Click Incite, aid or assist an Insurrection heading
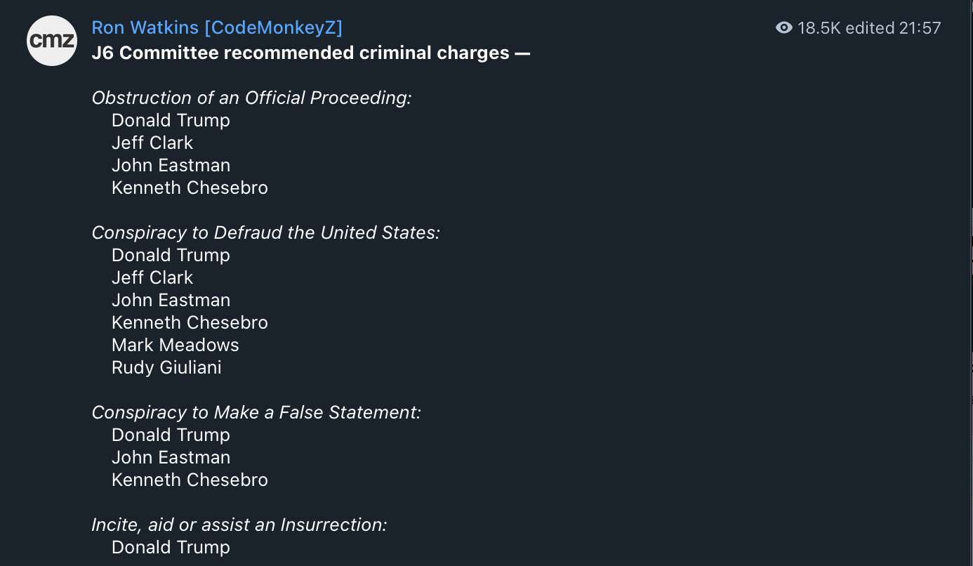The image size is (973, 566). (239, 525)
